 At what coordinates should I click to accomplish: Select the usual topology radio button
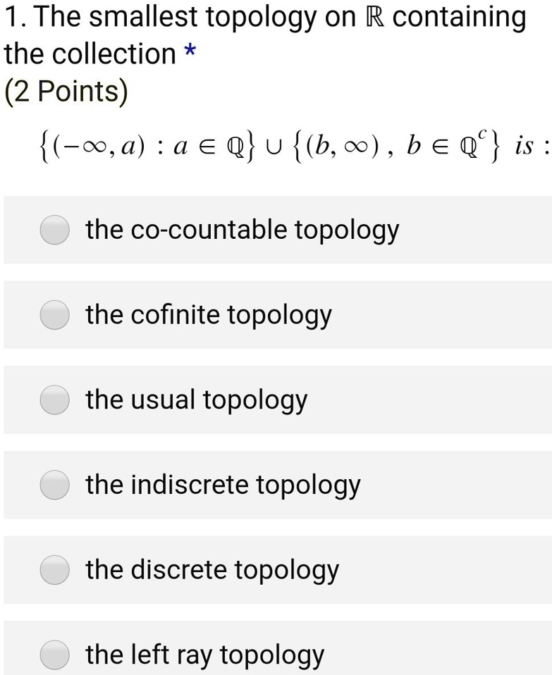54,400
